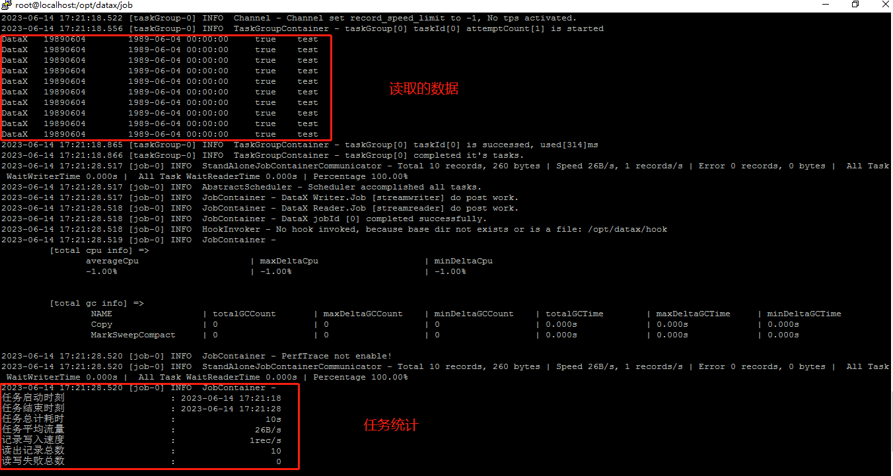Click the '26B/s' value beside 任务平均流量
This screenshot has height=476, width=893.
[x=268, y=430]
